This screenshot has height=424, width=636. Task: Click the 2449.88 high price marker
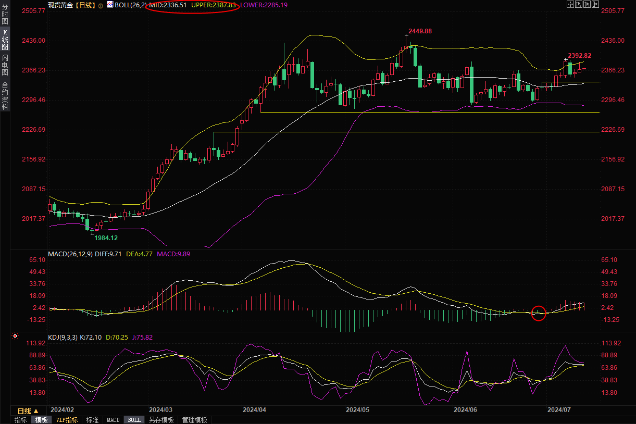[419, 31]
